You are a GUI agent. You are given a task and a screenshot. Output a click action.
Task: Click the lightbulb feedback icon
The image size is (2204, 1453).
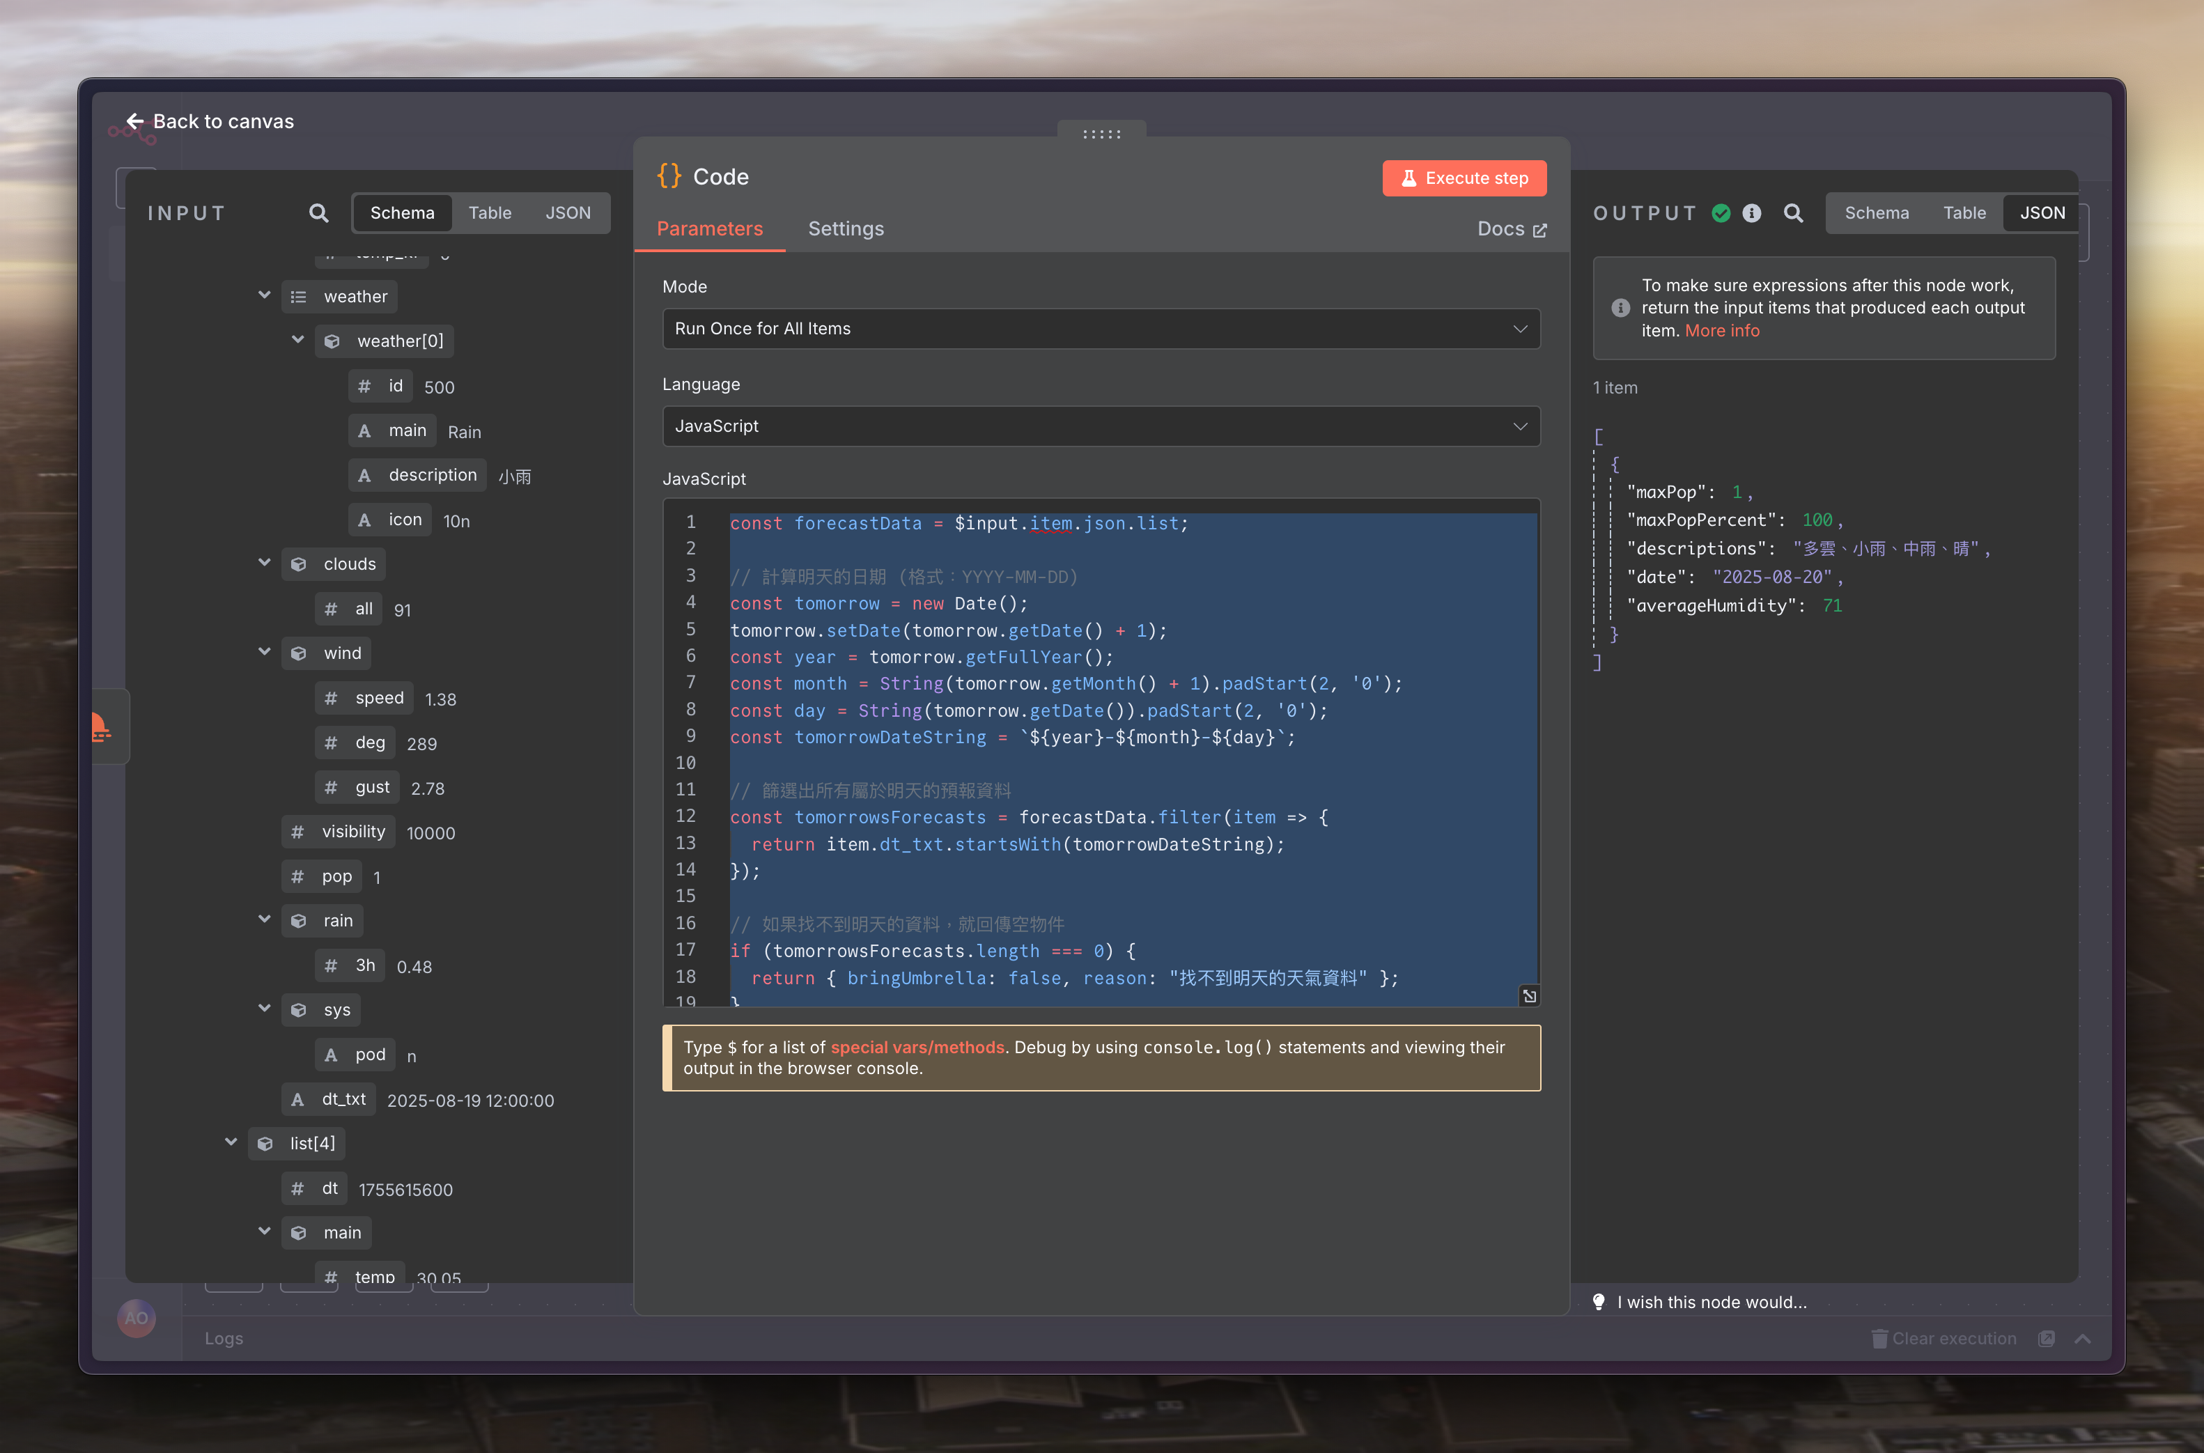point(1599,1302)
